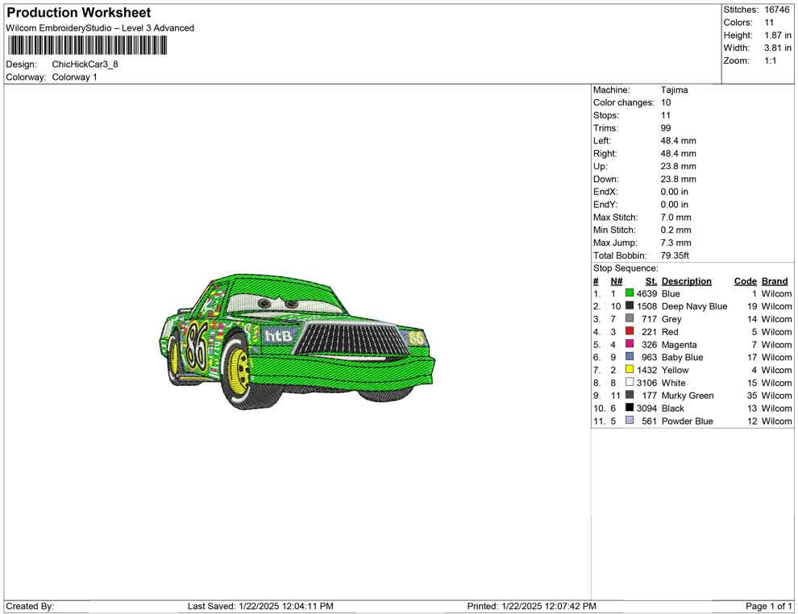
Task: Click the Murky Green thread swatch
Action: [630, 395]
